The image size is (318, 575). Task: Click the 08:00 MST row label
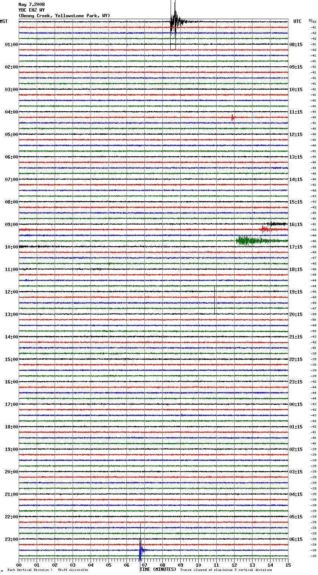(x=11, y=202)
